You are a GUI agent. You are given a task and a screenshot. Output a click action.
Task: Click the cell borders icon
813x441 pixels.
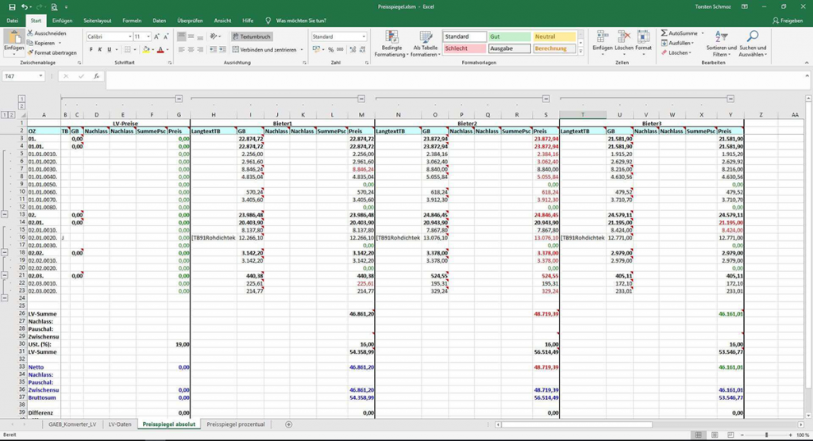pos(128,50)
